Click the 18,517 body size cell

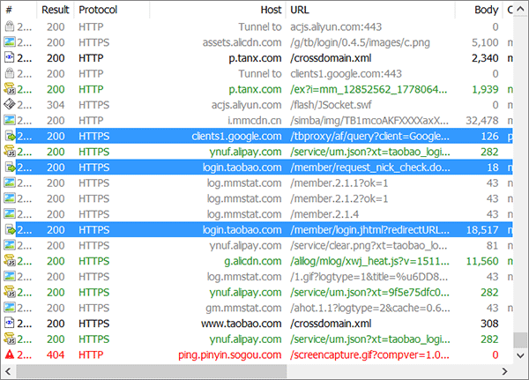(482, 230)
